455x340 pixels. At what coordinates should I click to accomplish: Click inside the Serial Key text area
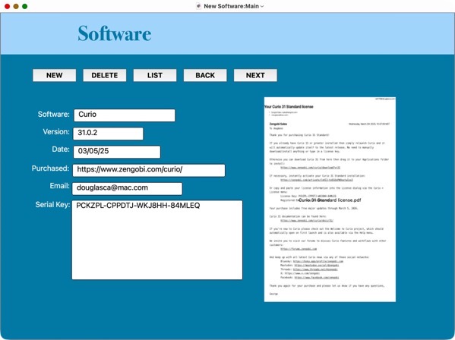click(x=157, y=240)
